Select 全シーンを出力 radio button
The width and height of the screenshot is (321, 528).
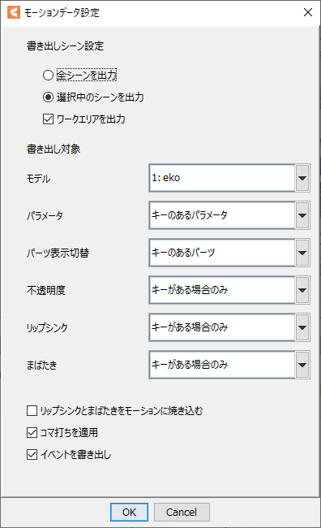click(48, 75)
